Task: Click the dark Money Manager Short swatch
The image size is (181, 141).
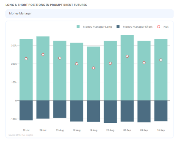Action: click(118, 27)
